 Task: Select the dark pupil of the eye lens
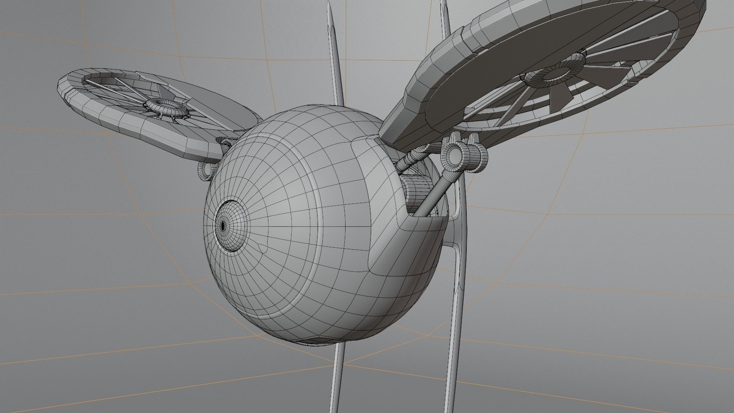pyautogui.click(x=223, y=226)
